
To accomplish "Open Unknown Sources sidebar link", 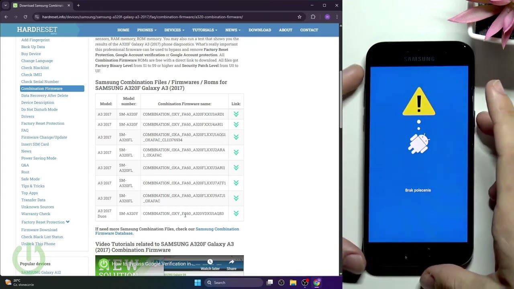I will [x=37, y=207].
